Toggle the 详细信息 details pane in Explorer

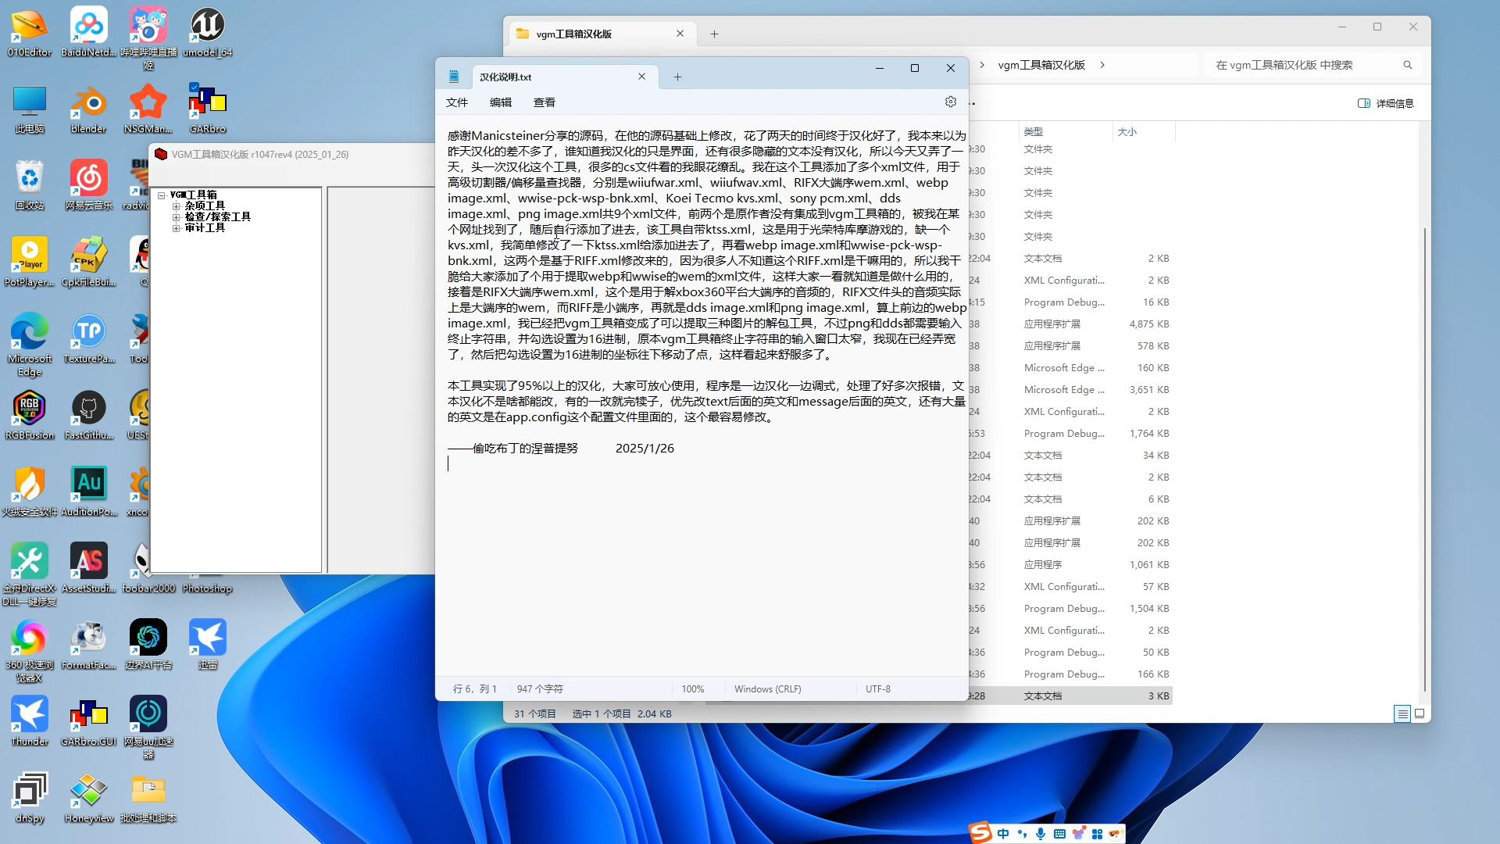tap(1385, 103)
